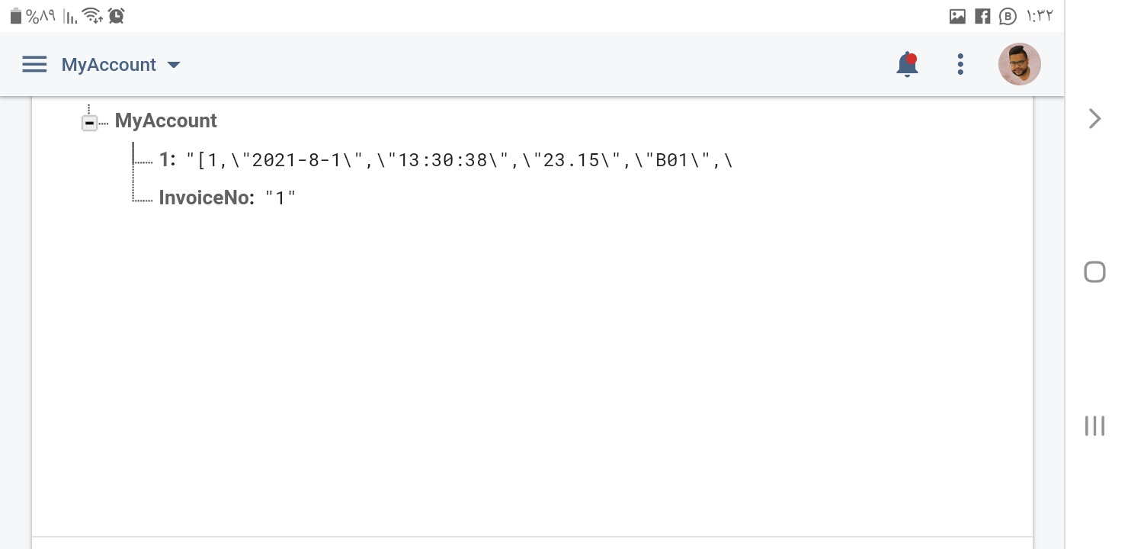Open the notifications bell
Image resolution: width=1128 pixels, height=549 pixels.
pyautogui.click(x=907, y=65)
